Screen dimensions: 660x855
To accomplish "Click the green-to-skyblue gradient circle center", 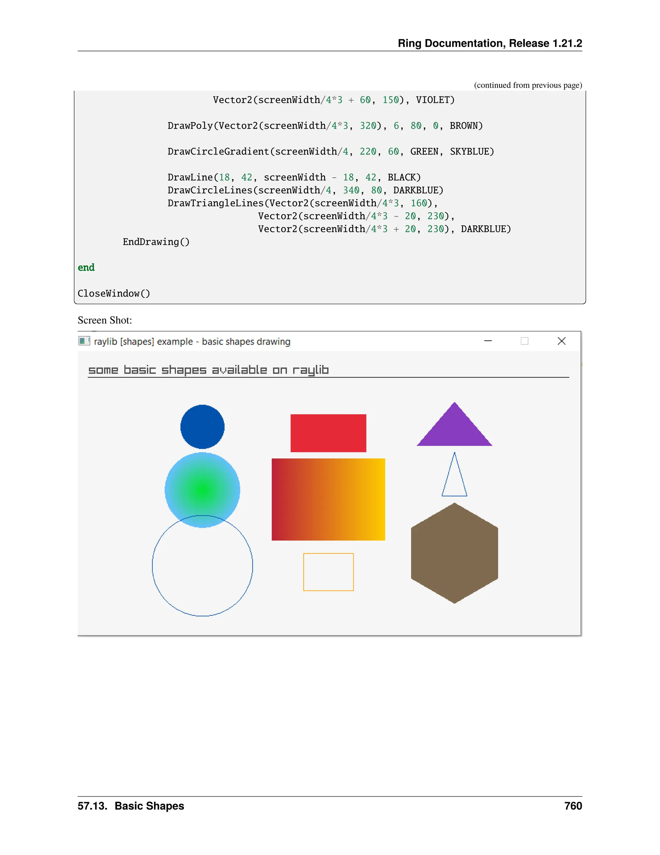I will click(202, 490).
